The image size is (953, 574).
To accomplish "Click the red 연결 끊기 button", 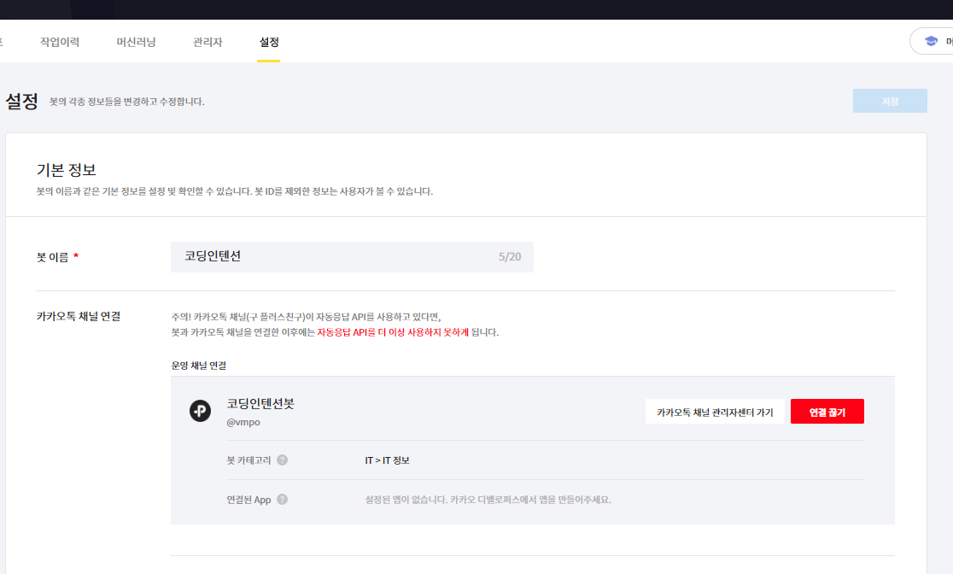I will 827,412.
